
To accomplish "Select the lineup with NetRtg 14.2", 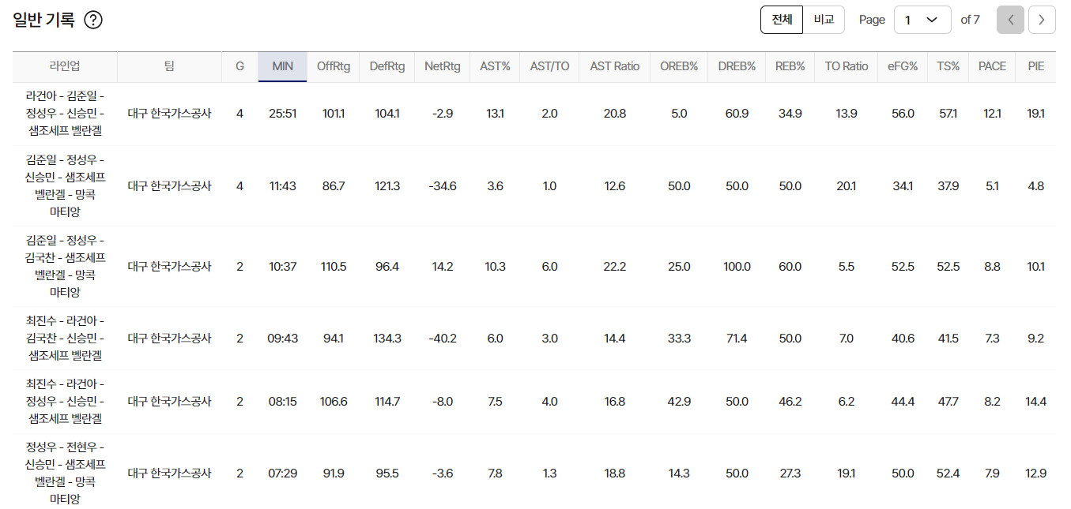I will point(534,267).
